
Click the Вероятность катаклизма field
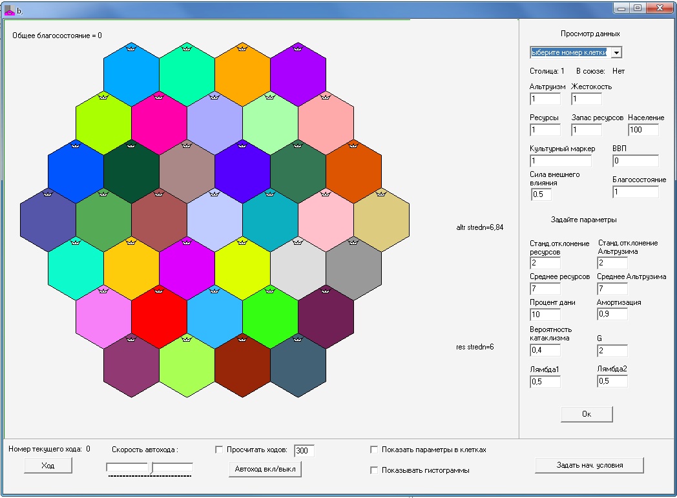[x=545, y=350]
